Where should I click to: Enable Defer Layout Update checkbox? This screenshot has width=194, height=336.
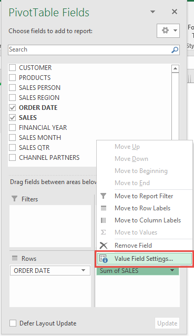(x=13, y=323)
